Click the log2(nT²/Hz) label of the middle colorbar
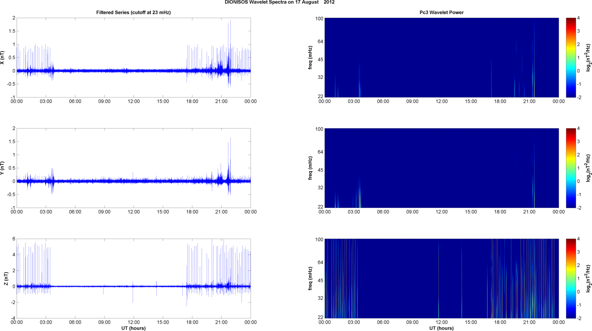The width and height of the screenshot is (592, 331). tap(589, 168)
